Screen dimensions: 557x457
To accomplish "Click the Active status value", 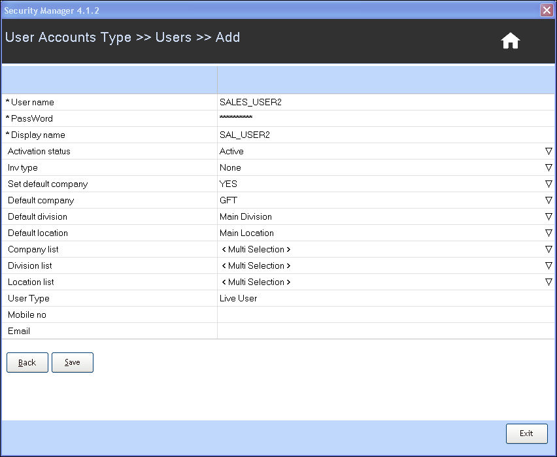I will click(x=231, y=152).
